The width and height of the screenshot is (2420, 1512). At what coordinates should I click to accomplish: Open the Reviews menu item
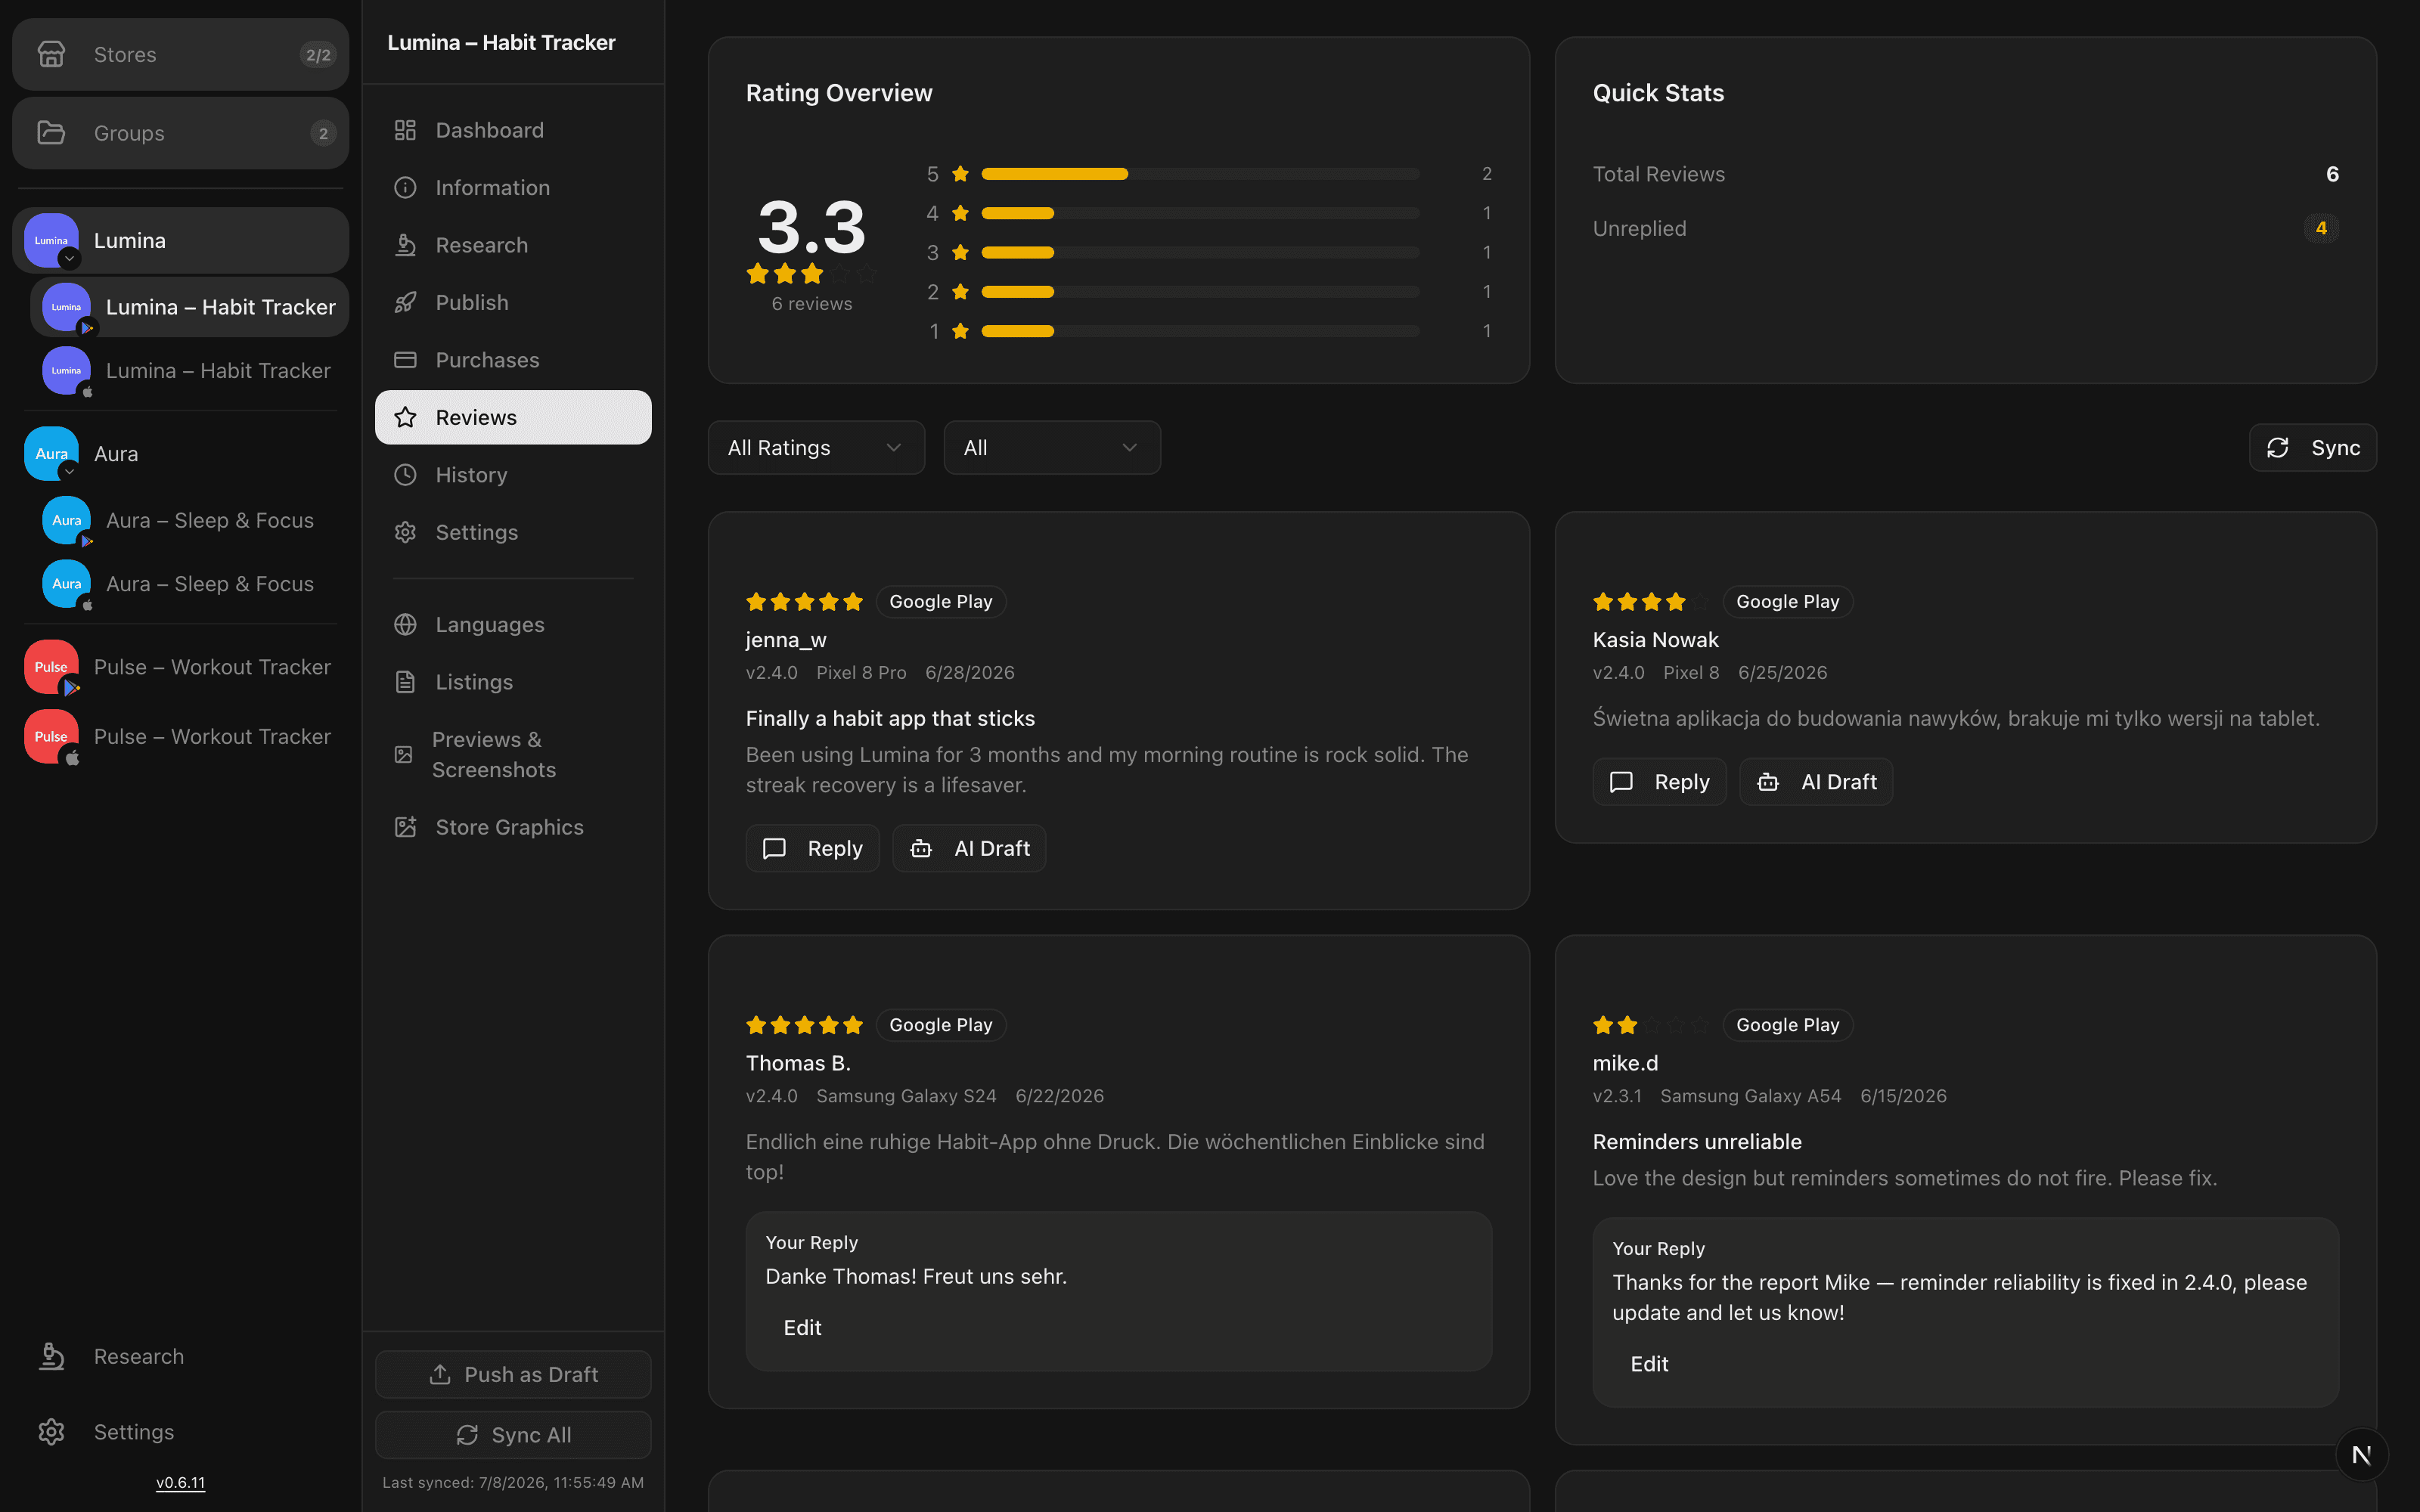(513, 417)
